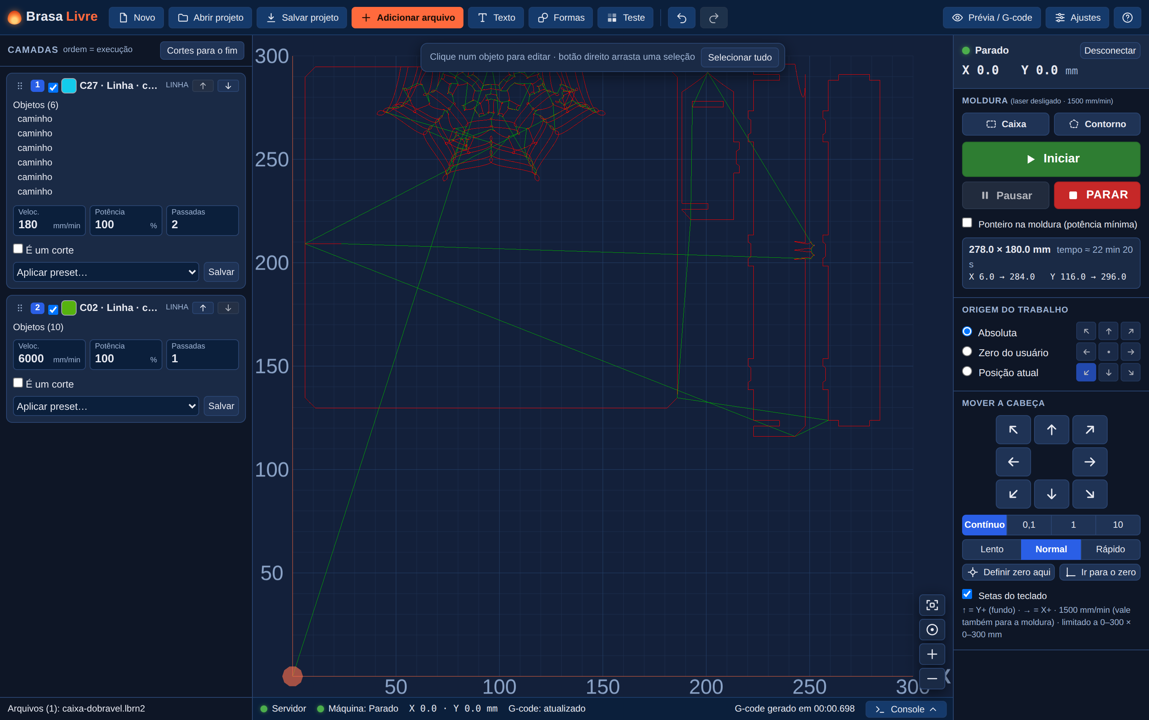Jog head up with the up arrow
Viewport: 1149px width, 720px height.
[1051, 430]
